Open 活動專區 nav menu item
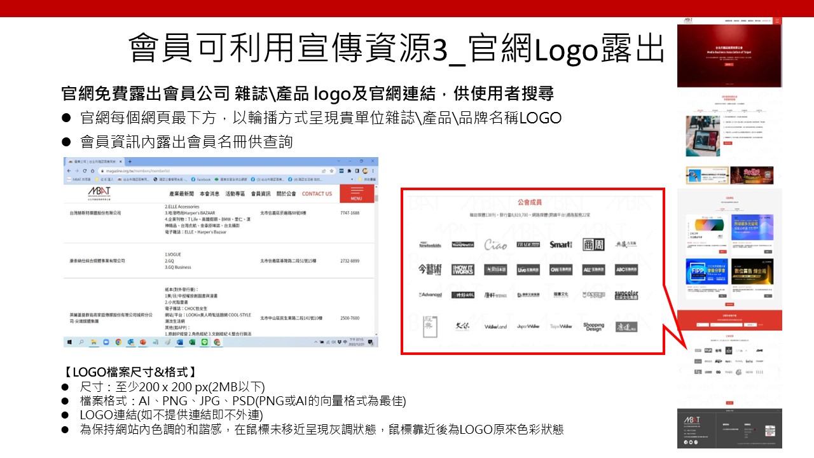814x458 pixels. pyautogui.click(x=235, y=193)
